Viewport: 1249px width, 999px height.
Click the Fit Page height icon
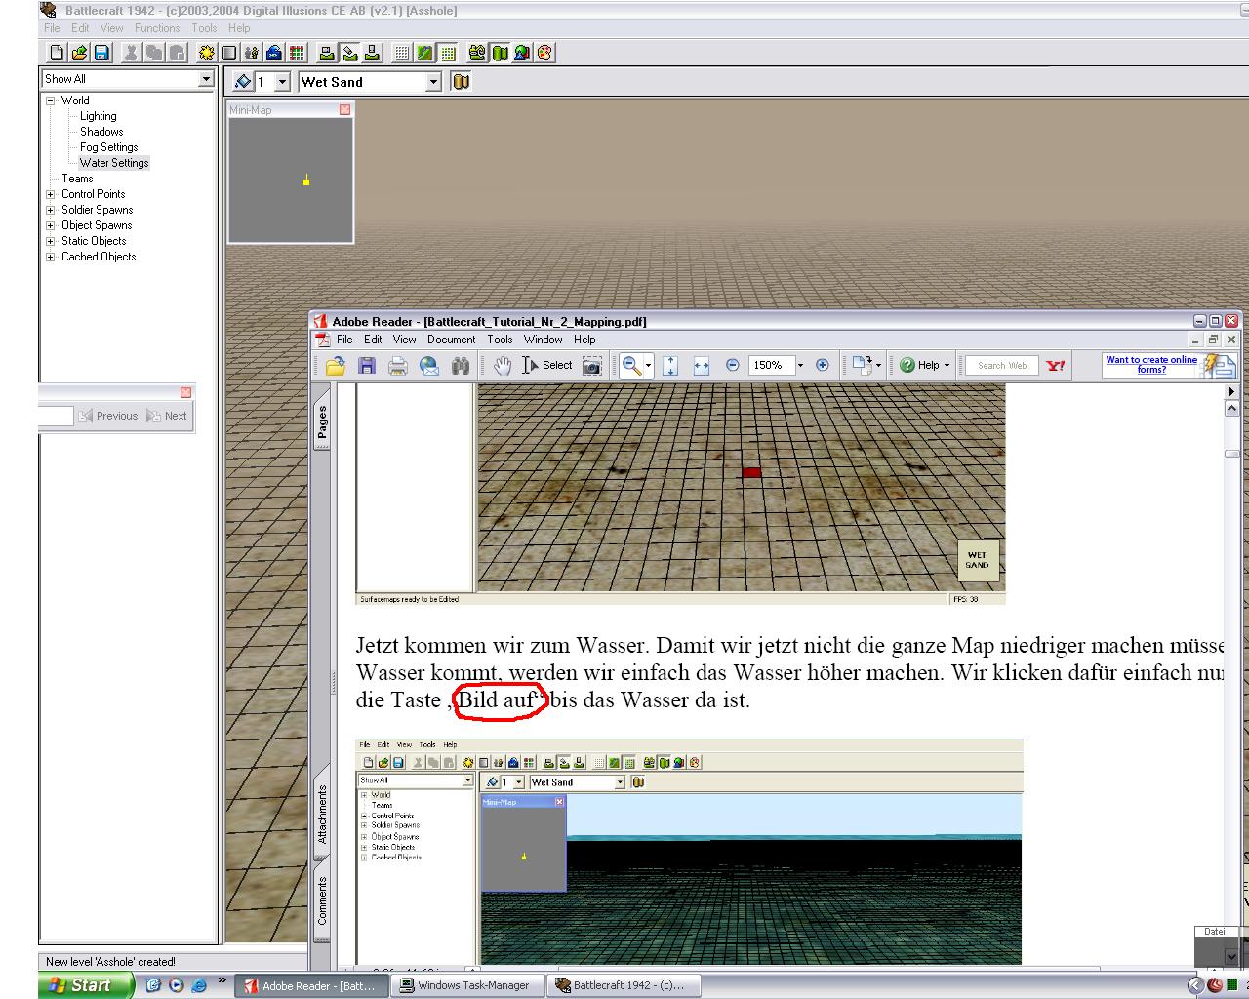coord(670,366)
